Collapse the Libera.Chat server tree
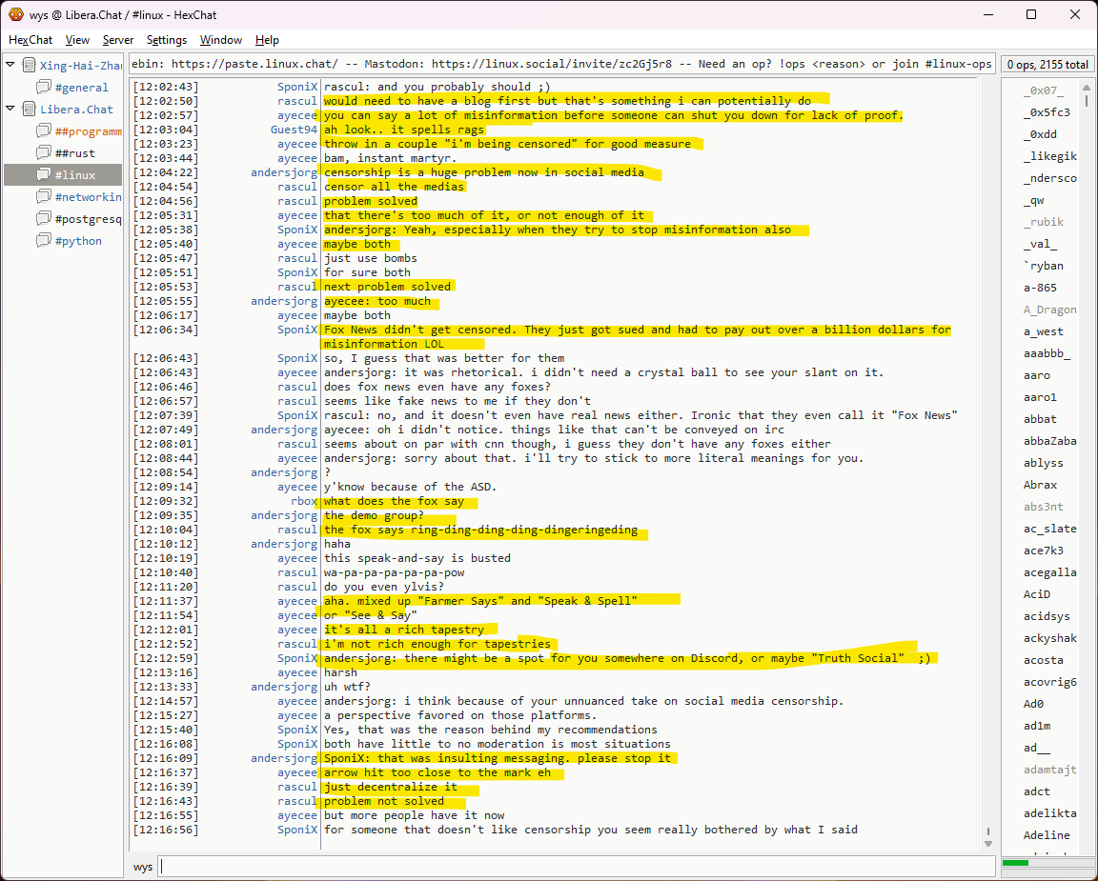The height and width of the screenshot is (881, 1098). point(10,110)
